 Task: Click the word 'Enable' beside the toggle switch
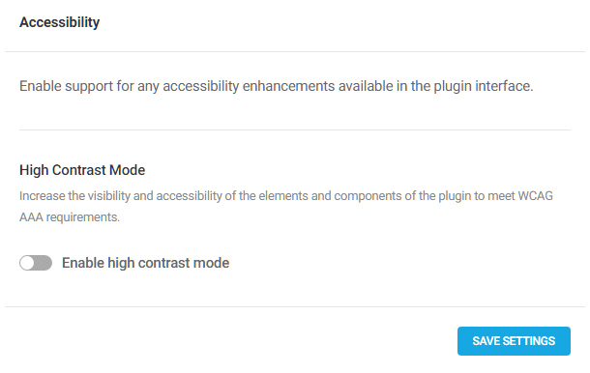(83, 263)
